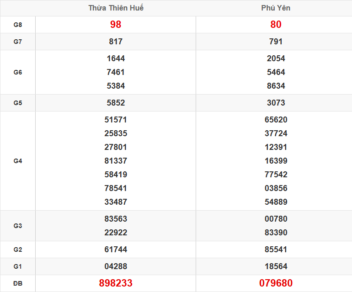Click special prize number 079680
The height and width of the screenshot is (292, 352).
click(276, 283)
